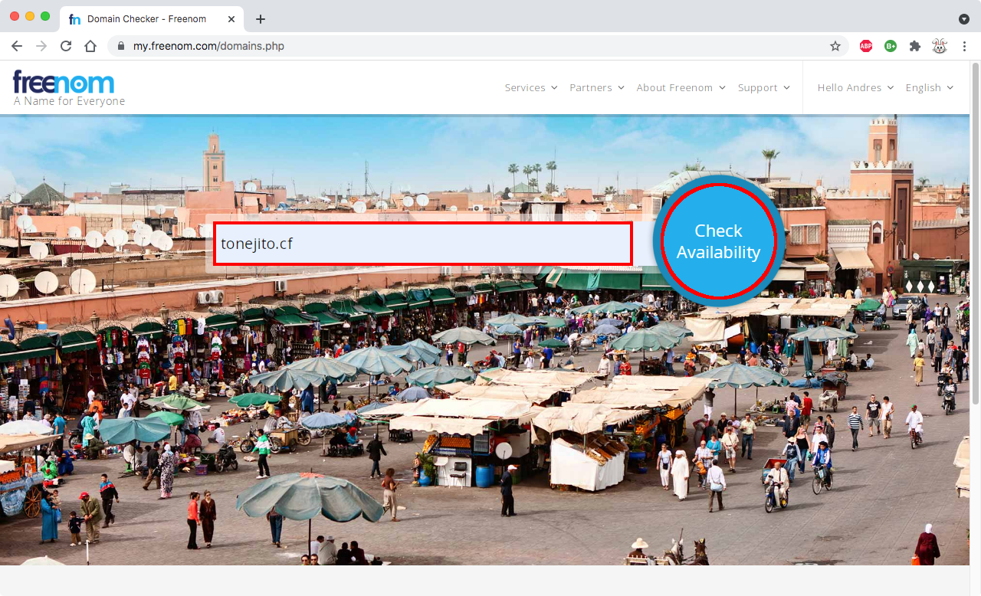Open the Extensions puzzle-piece menu

coord(914,46)
